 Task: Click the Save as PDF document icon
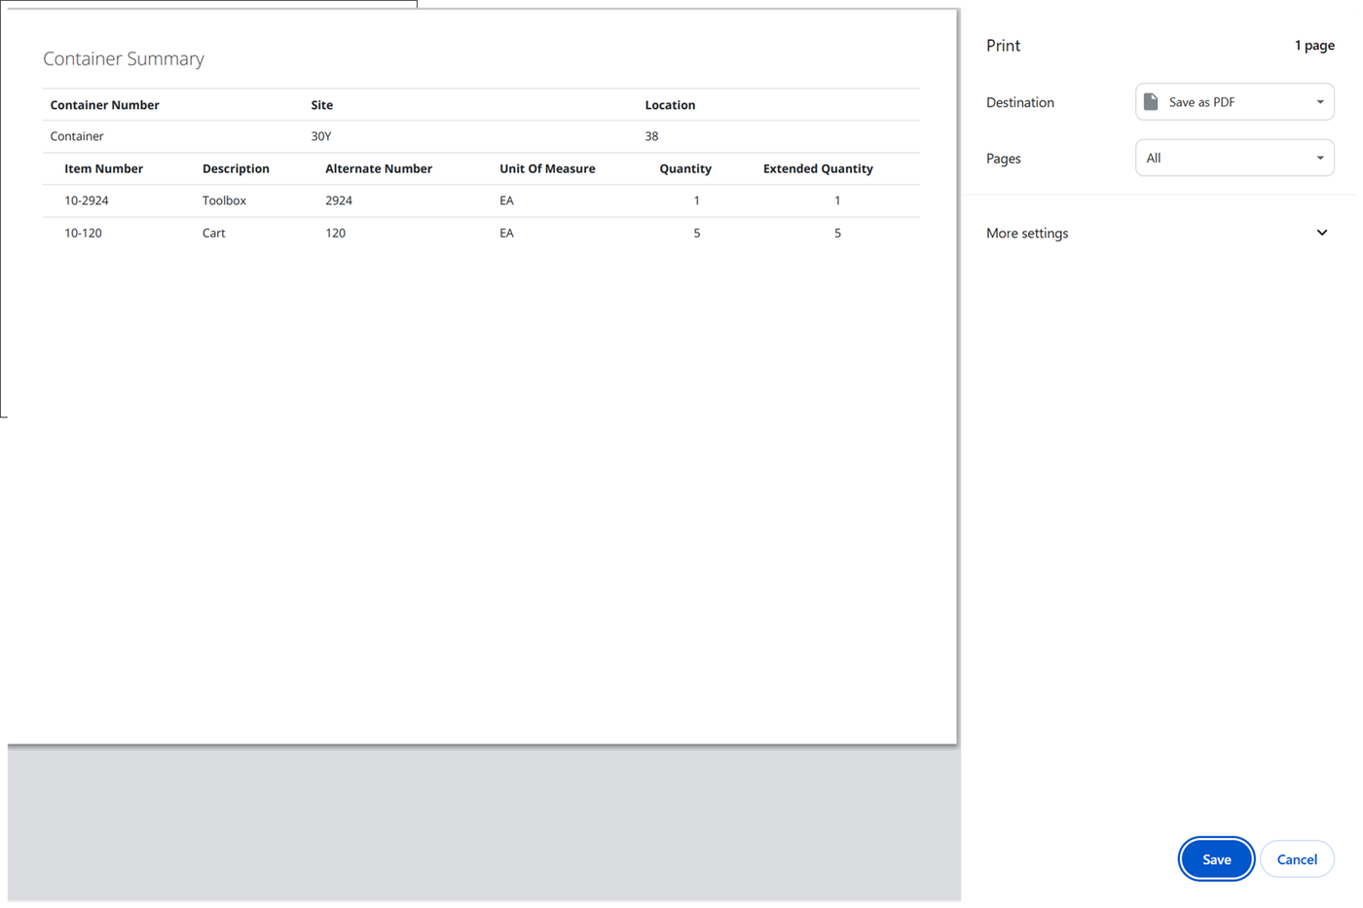point(1151,102)
